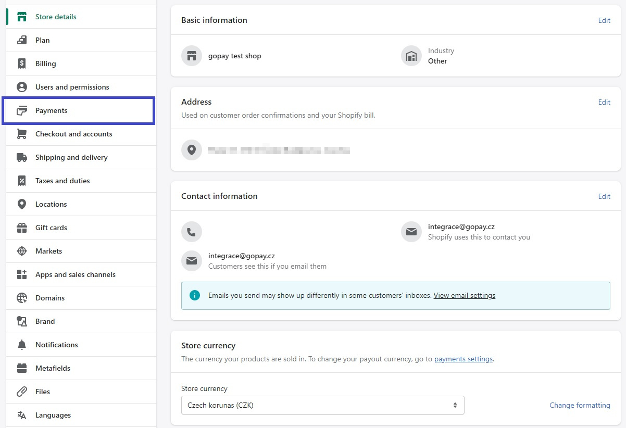Open Notifications settings
626x428 pixels.
[81, 345]
